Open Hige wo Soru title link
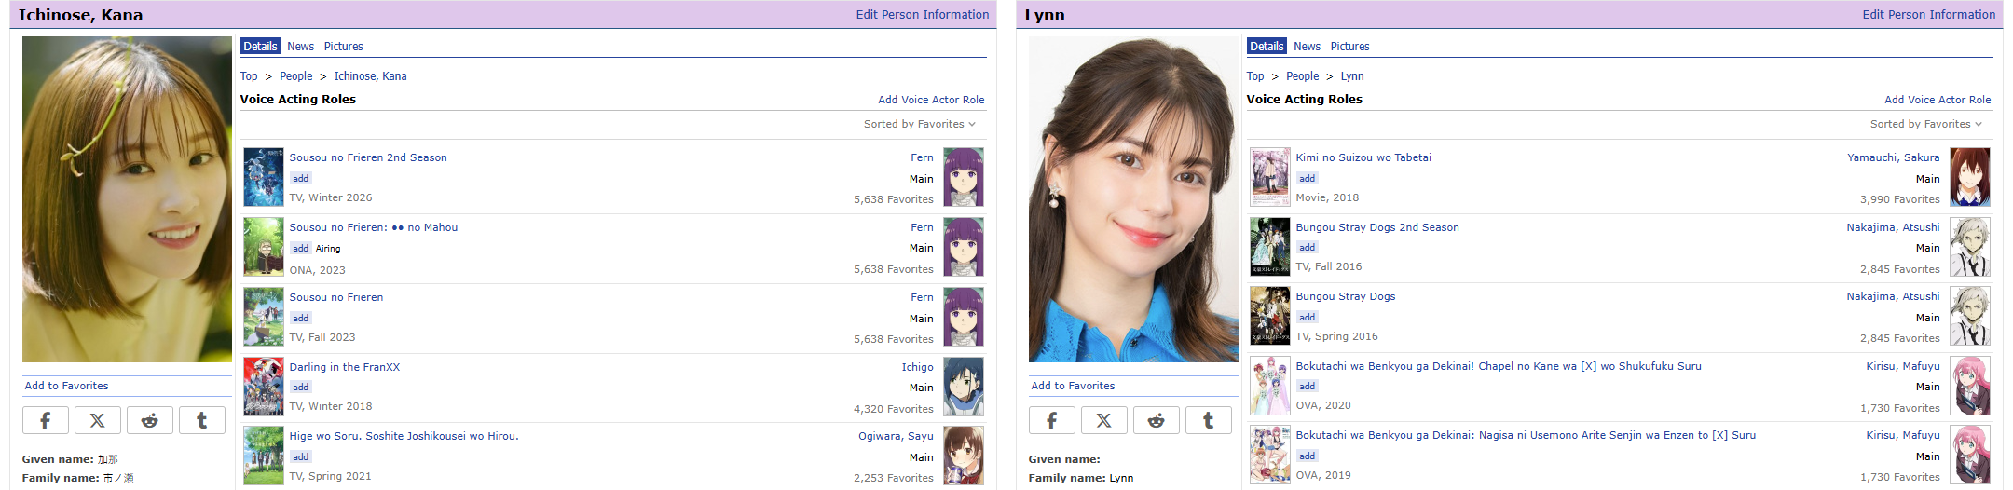 click(x=404, y=436)
